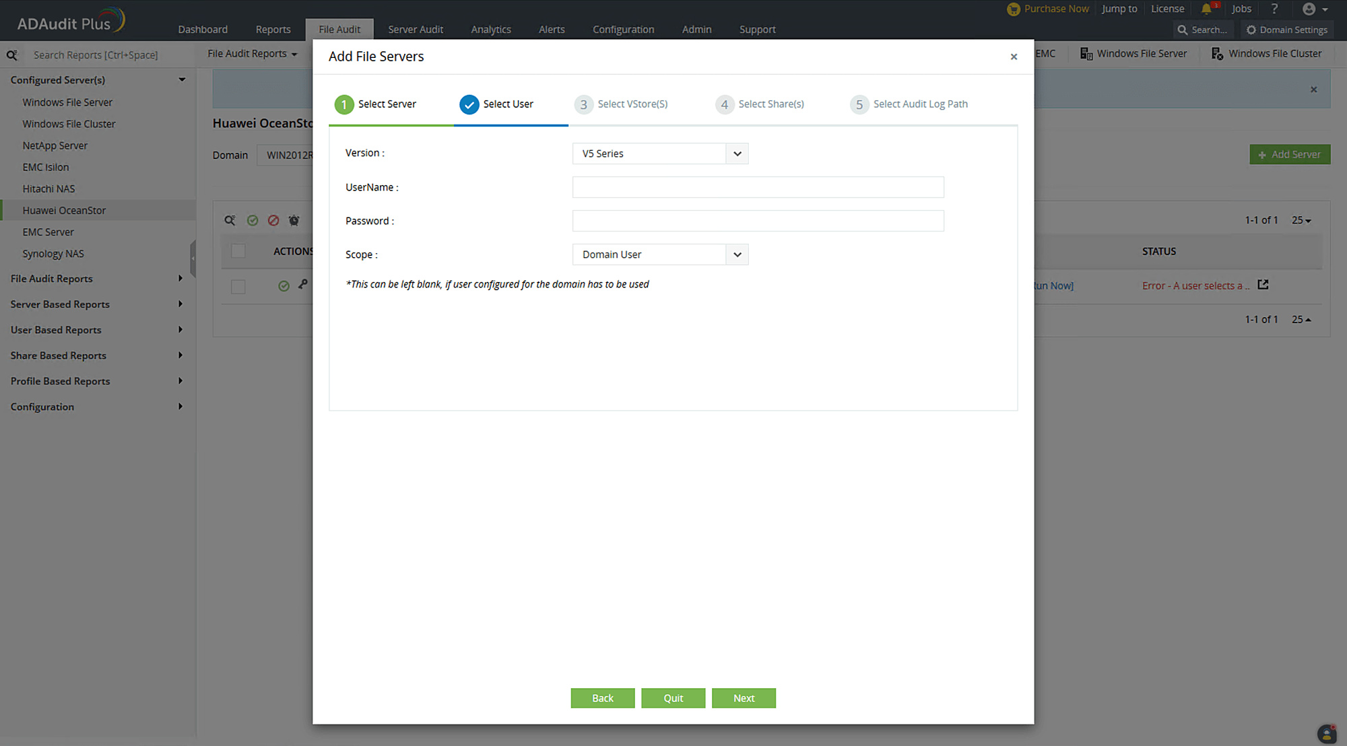Viewport: 1347px width, 746px height.
Task: Toggle the header select-all checkbox
Action: tap(238, 251)
